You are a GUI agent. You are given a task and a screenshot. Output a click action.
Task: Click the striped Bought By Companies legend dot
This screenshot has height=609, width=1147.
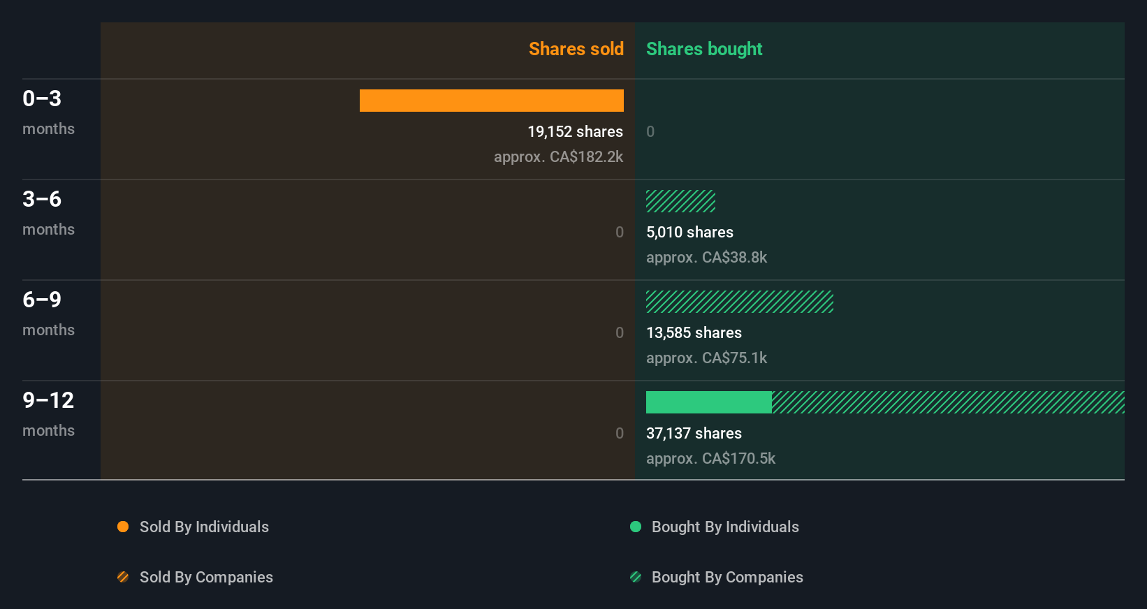pyautogui.click(x=636, y=577)
